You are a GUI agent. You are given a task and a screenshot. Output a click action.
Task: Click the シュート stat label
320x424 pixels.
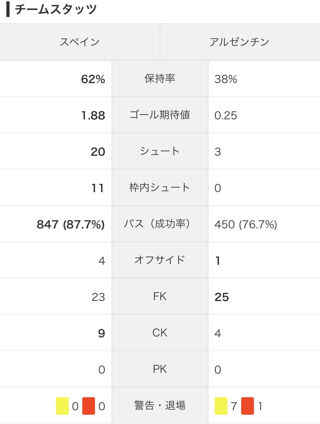click(x=160, y=151)
